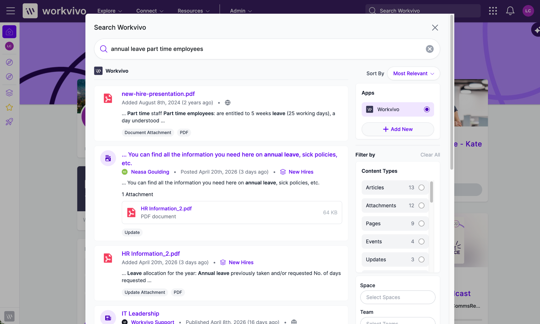The height and width of the screenshot is (324, 540).
Task: Click the lower compass icon in sidebar
Action: (9, 77)
